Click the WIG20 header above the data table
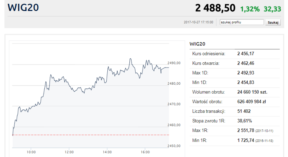Image resolution: width=288 pixels, height=157 pixels. 197,44
